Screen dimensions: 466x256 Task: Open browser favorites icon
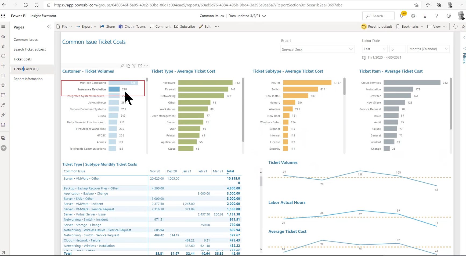coord(428,5)
